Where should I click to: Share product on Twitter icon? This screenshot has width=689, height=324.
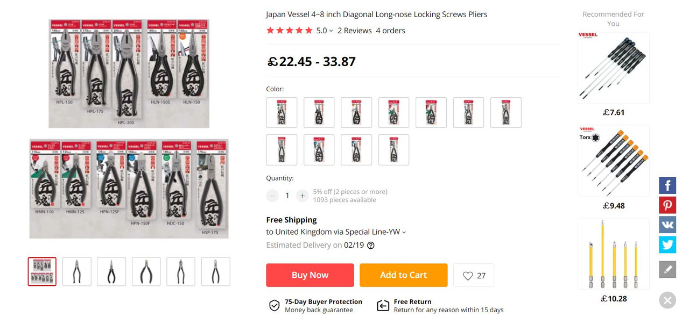[667, 244]
